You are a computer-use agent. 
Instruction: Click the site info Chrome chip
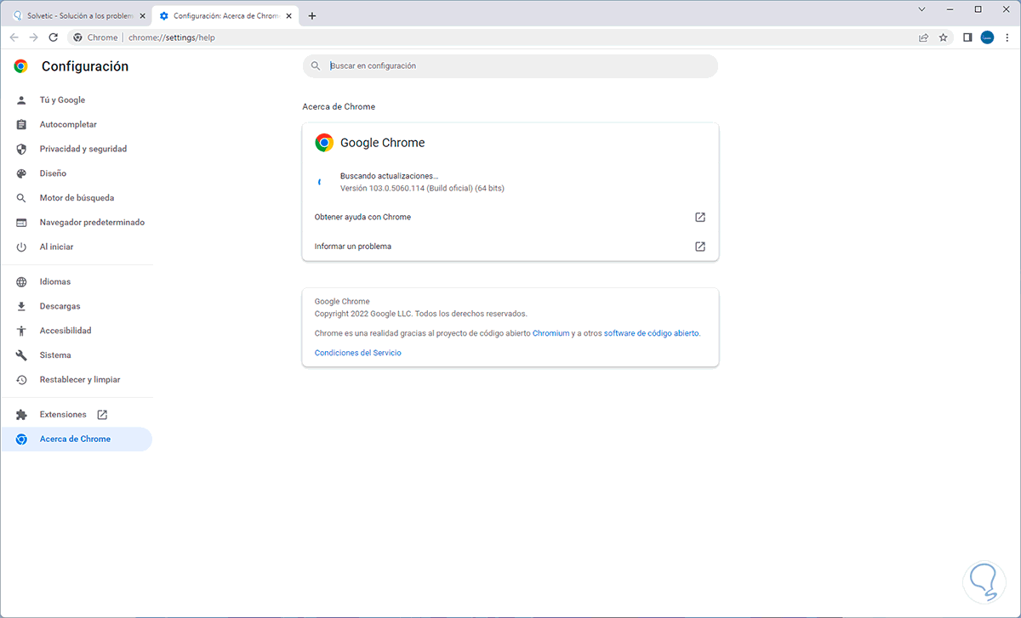click(x=95, y=37)
